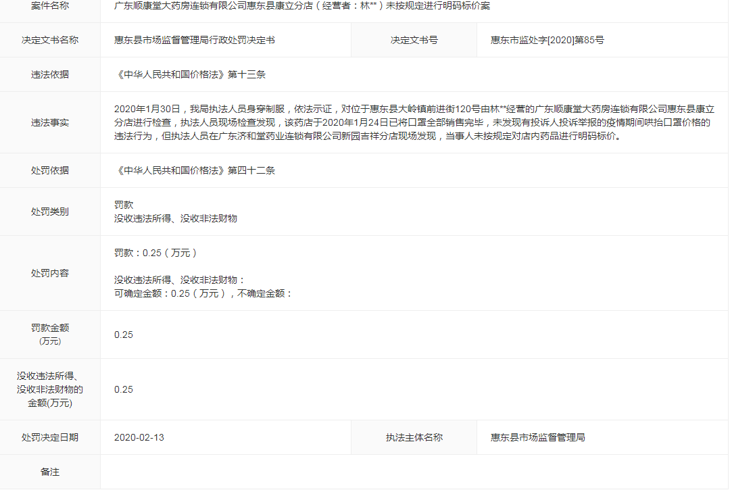730x490 pixels.
Task: Select the date 2020-02-13
Action: click(139, 437)
